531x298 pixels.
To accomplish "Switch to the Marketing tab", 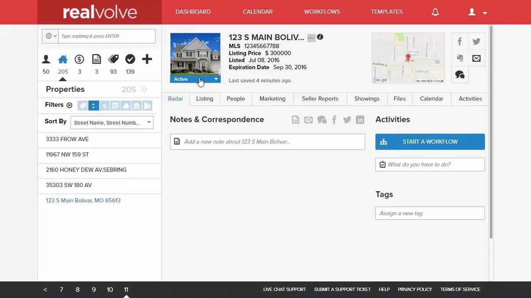I will [x=273, y=99].
